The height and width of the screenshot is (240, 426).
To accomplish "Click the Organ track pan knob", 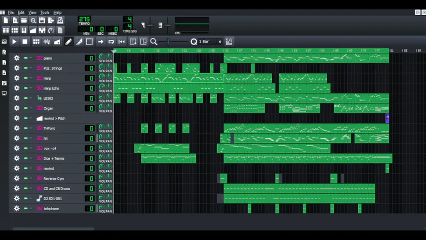I will (109, 107).
